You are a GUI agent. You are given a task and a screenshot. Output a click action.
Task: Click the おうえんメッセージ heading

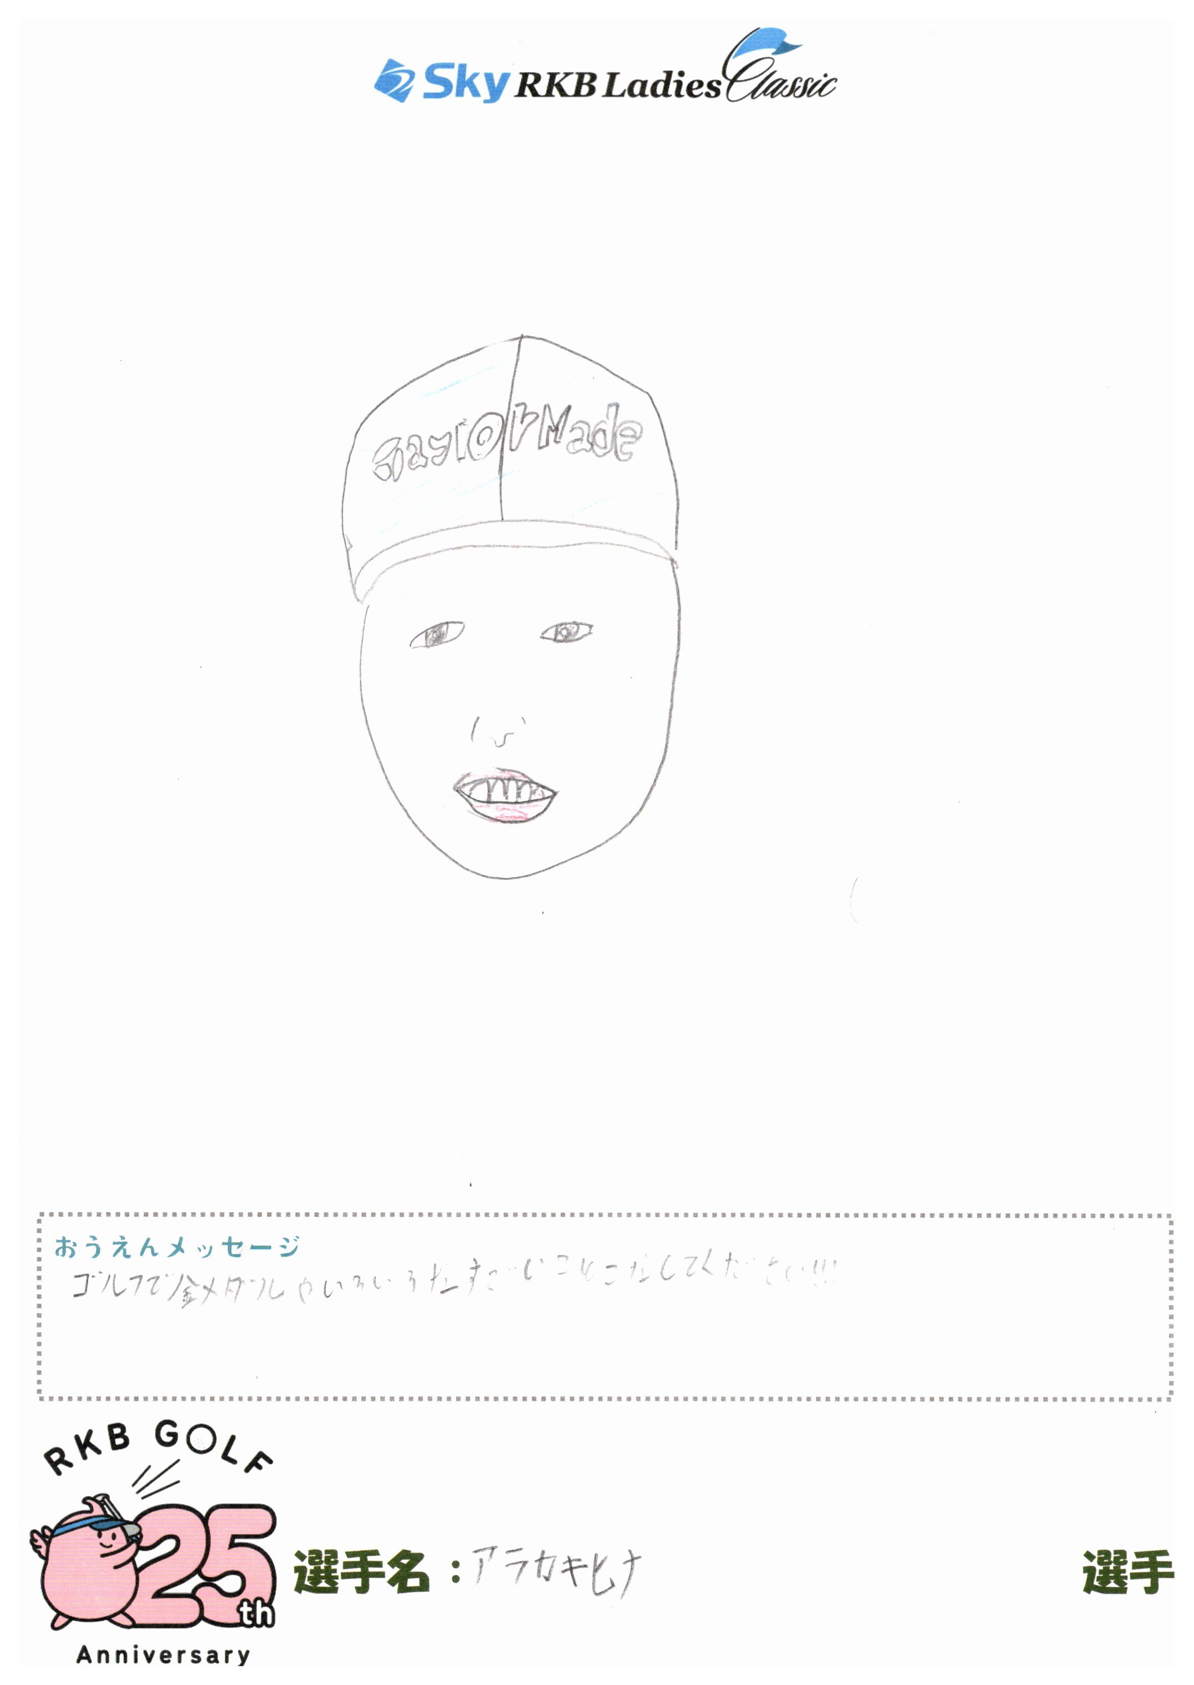coord(177,1247)
